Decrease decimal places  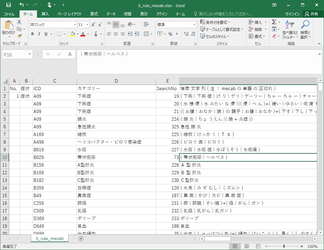(193, 34)
